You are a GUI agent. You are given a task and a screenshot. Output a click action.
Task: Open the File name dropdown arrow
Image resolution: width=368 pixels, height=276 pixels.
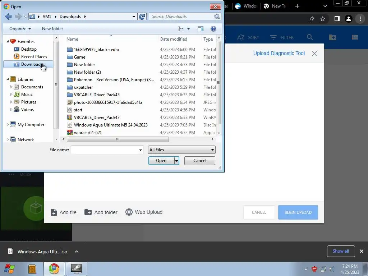click(141, 150)
